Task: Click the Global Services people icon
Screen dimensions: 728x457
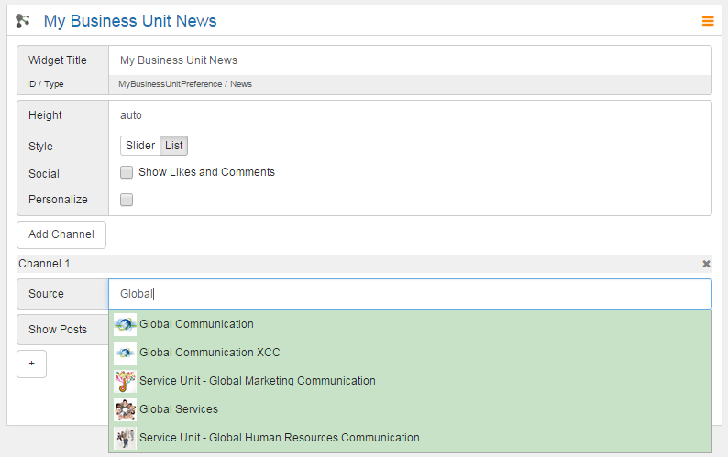Action: click(125, 409)
